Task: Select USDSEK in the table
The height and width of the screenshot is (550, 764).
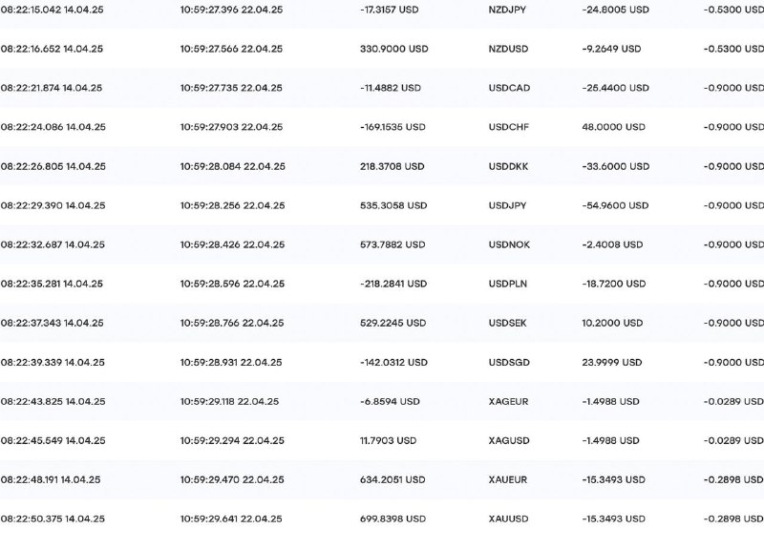Action: [508, 323]
